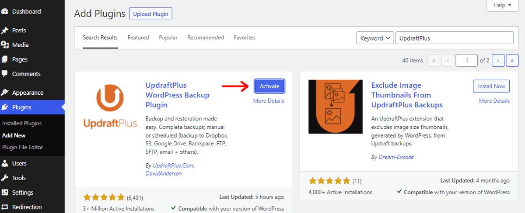Image resolution: width=525 pixels, height=213 pixels.
Task: Click '3+ Million Active Installations' text
Action: click(x=119, y=209)
